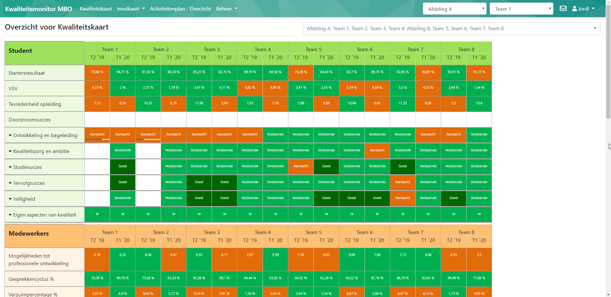Open the Kwaliteitskaart page

click(96, 9)
